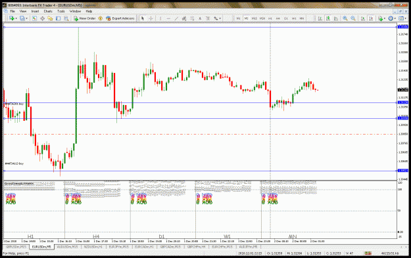
Task: Set timeframe to W1 in toolbar
Action: pos(294,18)
